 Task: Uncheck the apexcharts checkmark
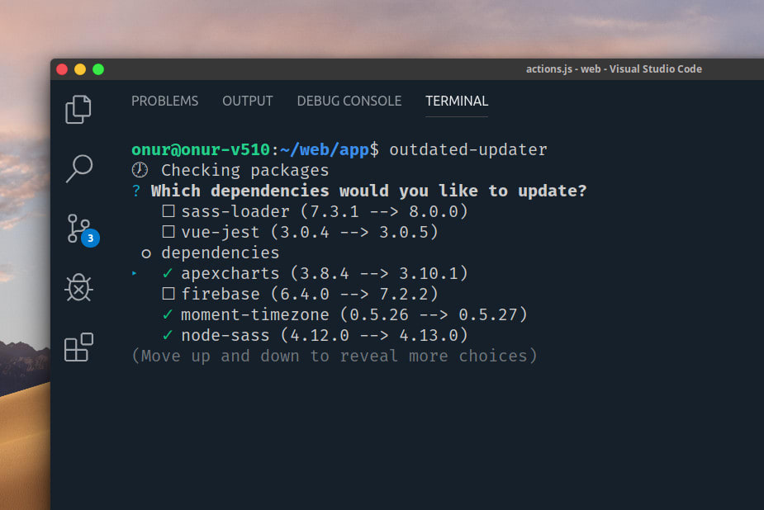pos(168,273)
